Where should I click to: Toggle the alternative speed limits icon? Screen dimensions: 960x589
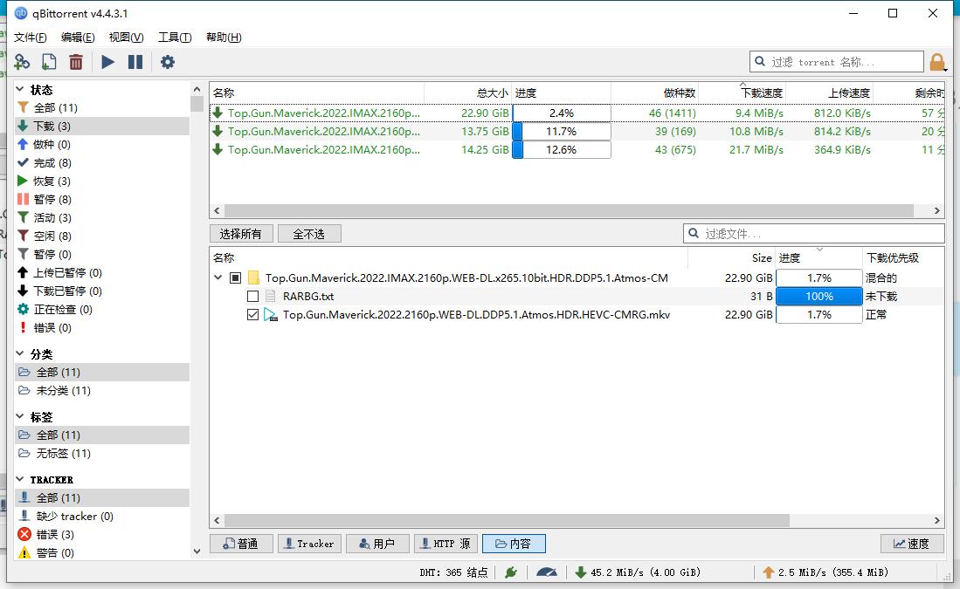[547, 572]
